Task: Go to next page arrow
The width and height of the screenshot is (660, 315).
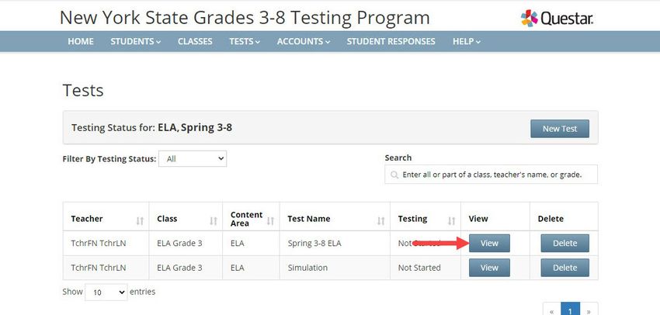Action: [x=589, y=311]
